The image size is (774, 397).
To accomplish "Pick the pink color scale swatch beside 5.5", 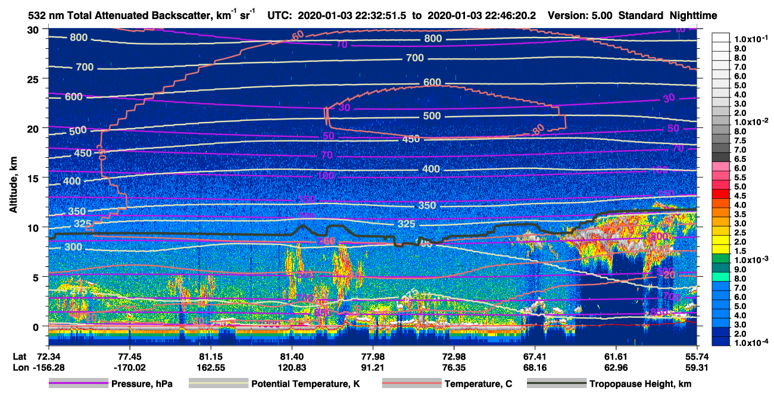I will coord(721,176).
